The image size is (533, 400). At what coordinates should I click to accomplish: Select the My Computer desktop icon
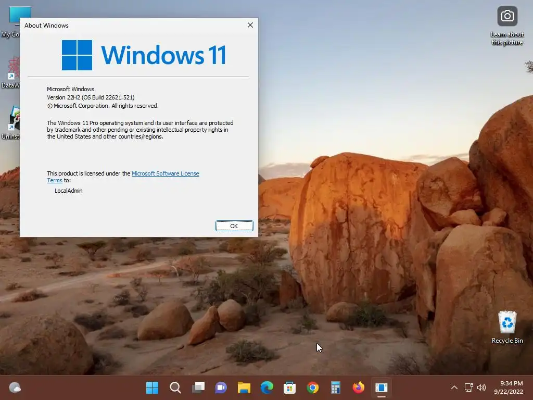pos(10,22)
